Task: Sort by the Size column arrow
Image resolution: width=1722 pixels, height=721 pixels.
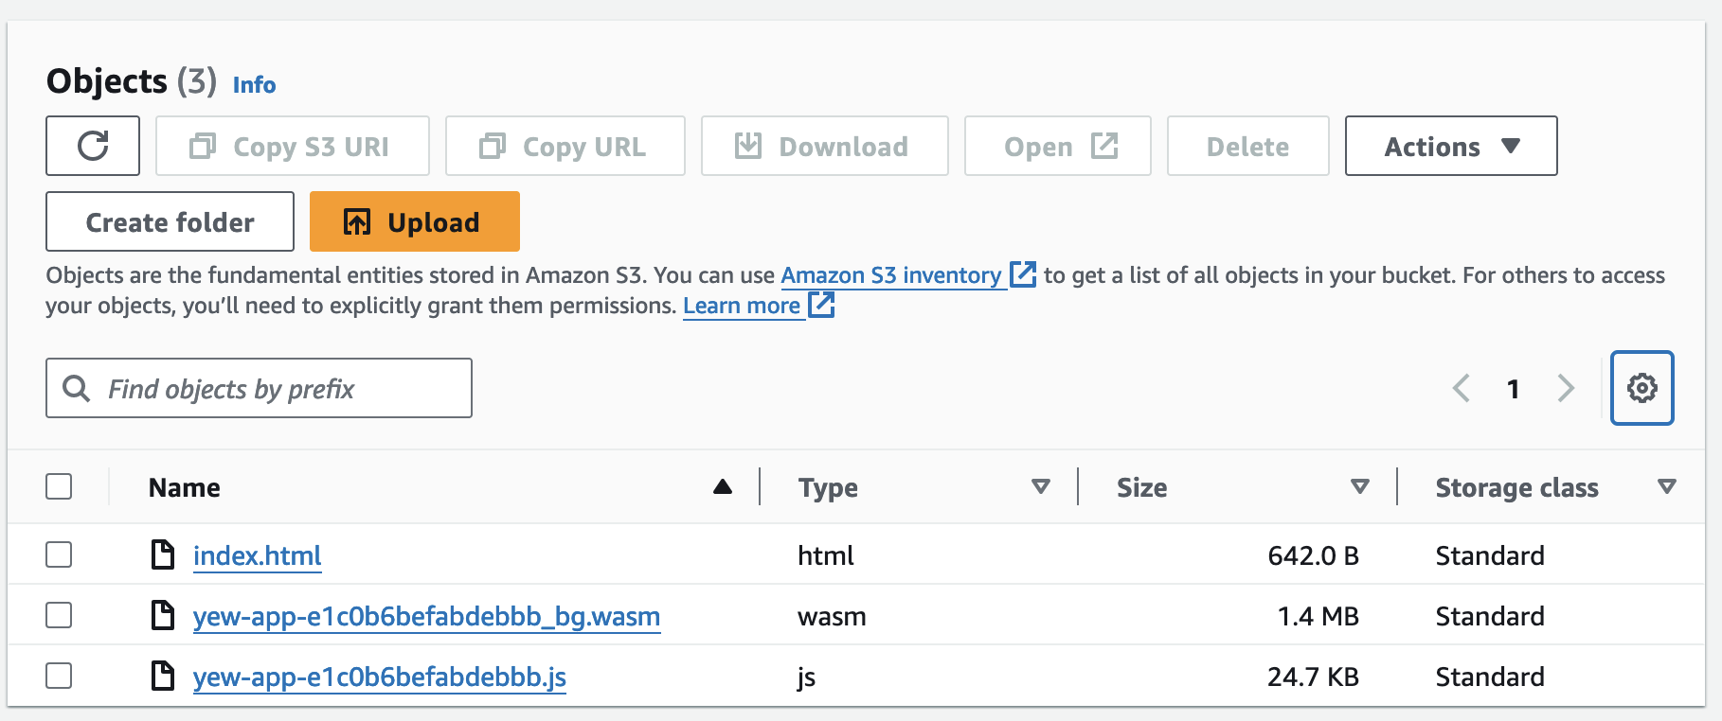Action: click(1360, 487)
